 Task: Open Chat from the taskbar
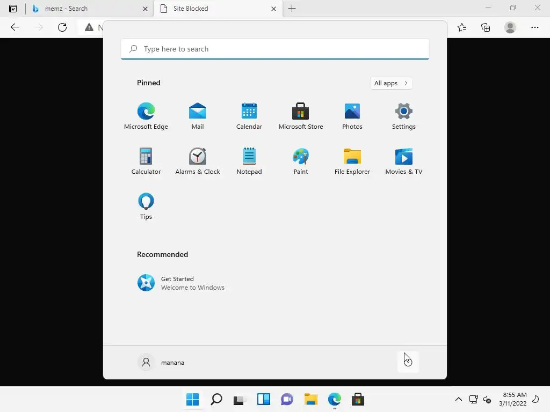point(287,399)
